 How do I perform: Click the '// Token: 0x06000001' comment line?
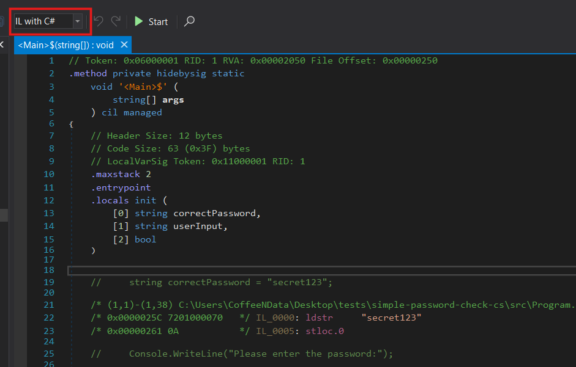pyautogui.click(x=253, y=60)
